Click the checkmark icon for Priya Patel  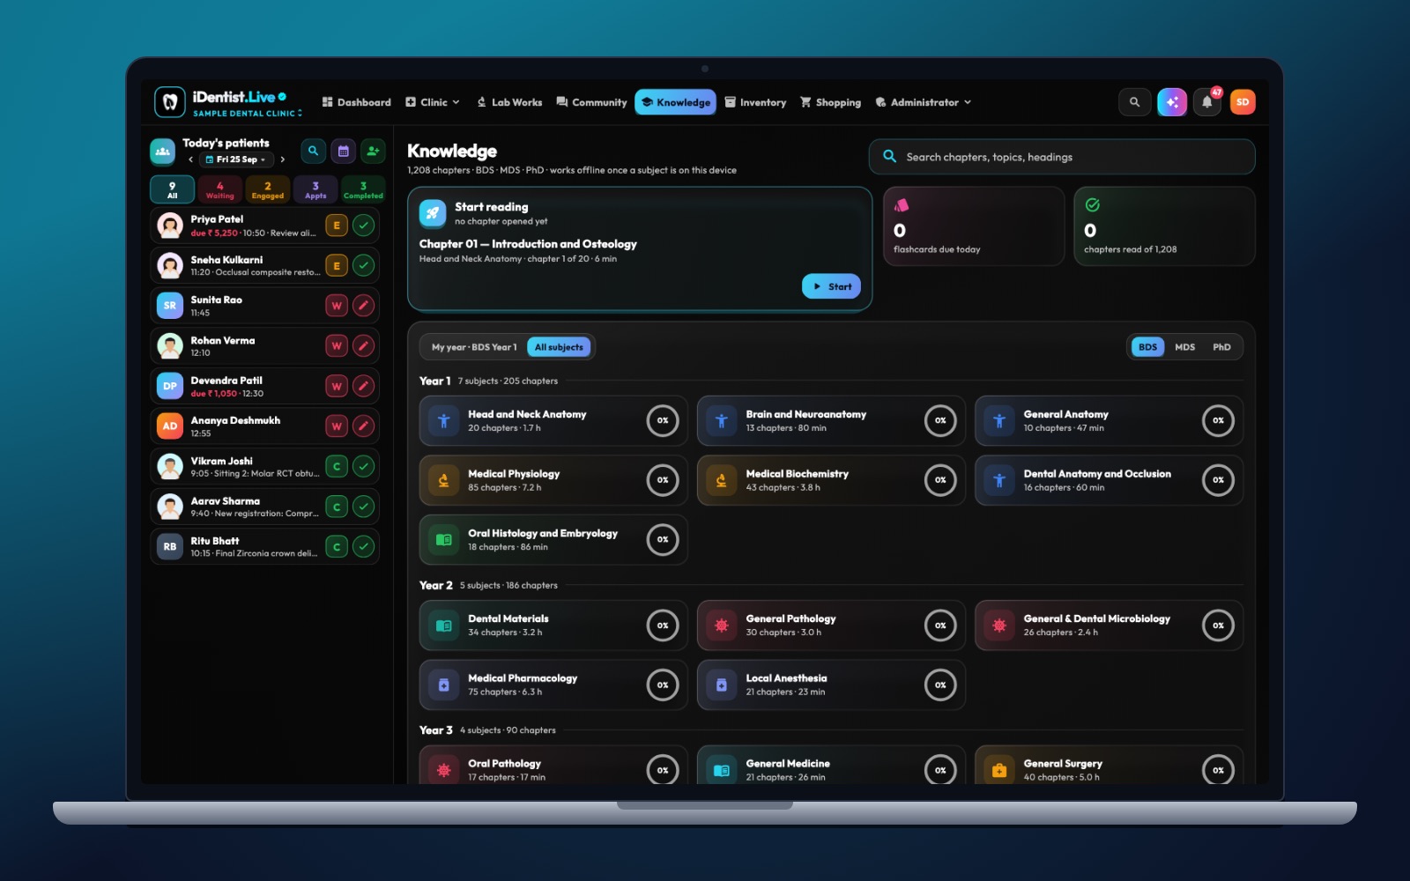tap(364, 226)
